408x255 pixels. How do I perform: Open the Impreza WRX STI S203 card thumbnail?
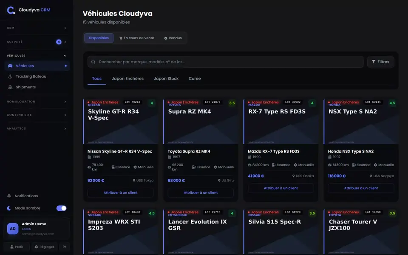click(x=120, y=232)
